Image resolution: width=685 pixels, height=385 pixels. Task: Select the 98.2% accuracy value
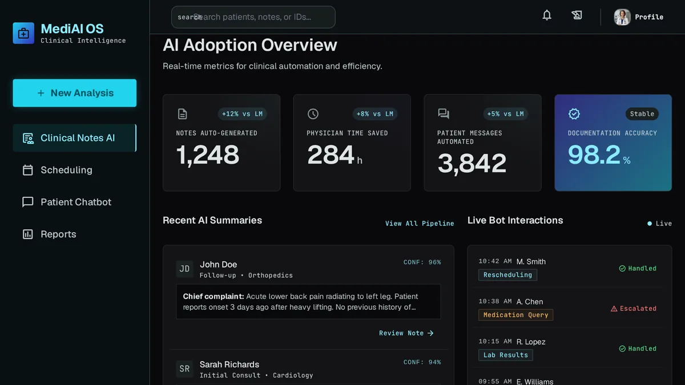(x=599, y=155)
